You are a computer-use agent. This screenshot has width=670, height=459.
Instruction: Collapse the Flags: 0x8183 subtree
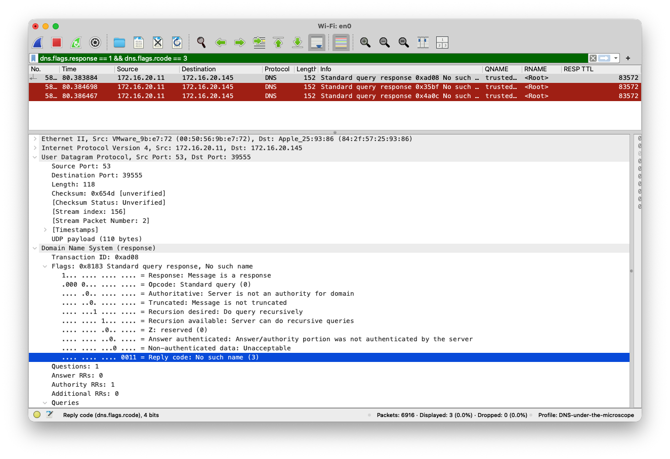coord(45,266)
